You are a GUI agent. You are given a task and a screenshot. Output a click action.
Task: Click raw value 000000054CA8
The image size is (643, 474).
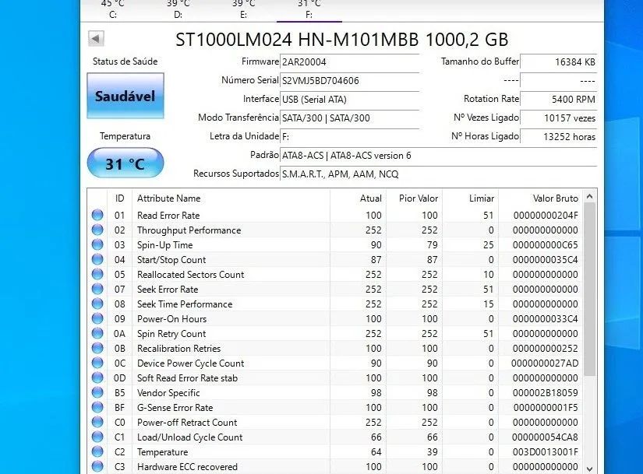click(x=546, y=437)
